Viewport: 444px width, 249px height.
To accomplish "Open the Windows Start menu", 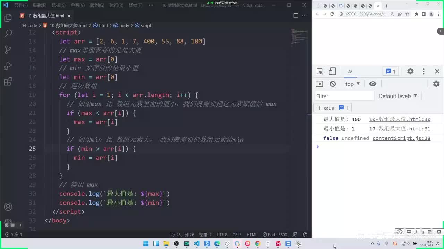I will click(x=146, y=243).
